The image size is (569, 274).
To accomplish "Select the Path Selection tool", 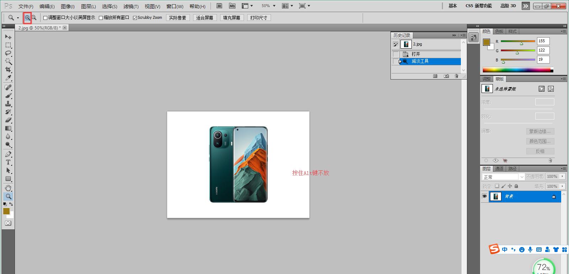I will pos(8,170).
